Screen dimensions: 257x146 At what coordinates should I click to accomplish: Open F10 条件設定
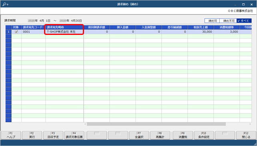204,135
